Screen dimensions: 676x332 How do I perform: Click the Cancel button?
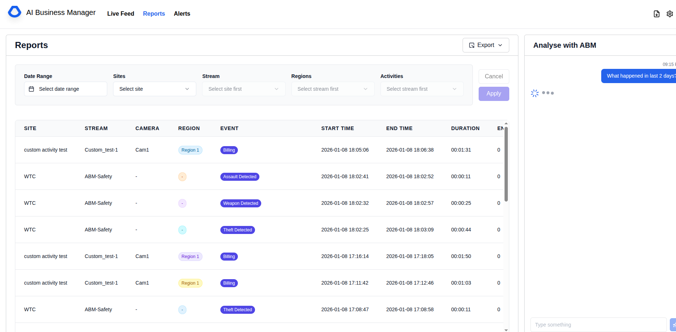pos(494,76)
